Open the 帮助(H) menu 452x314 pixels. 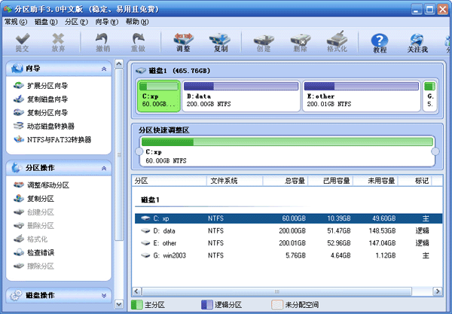[137, 22]
